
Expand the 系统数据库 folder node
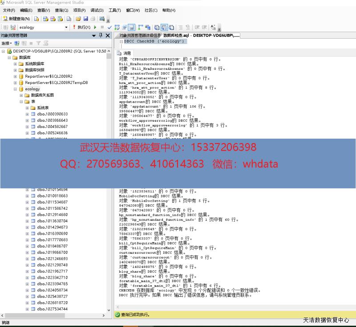(x=15, y=64)
